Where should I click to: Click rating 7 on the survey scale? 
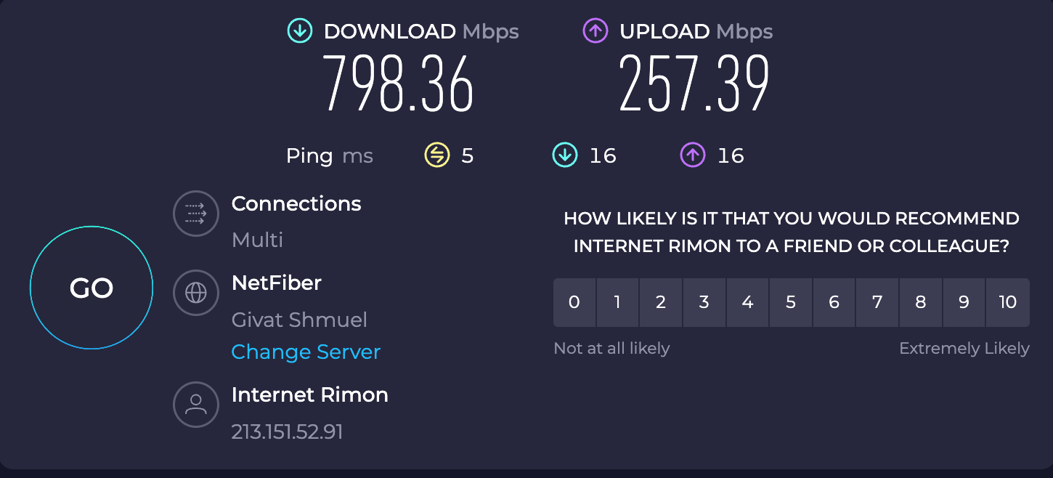[877, 302]
